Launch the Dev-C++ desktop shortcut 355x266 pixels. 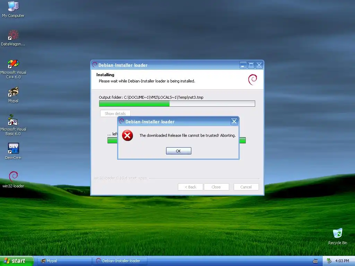(13, 151)
